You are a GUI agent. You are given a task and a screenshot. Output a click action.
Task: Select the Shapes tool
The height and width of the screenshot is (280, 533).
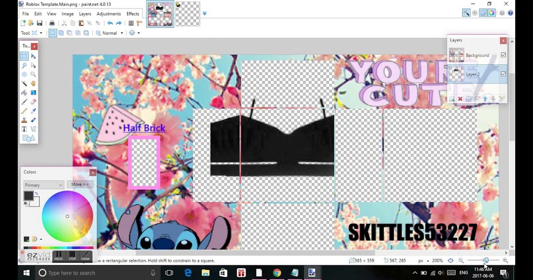tap(28, 138)
